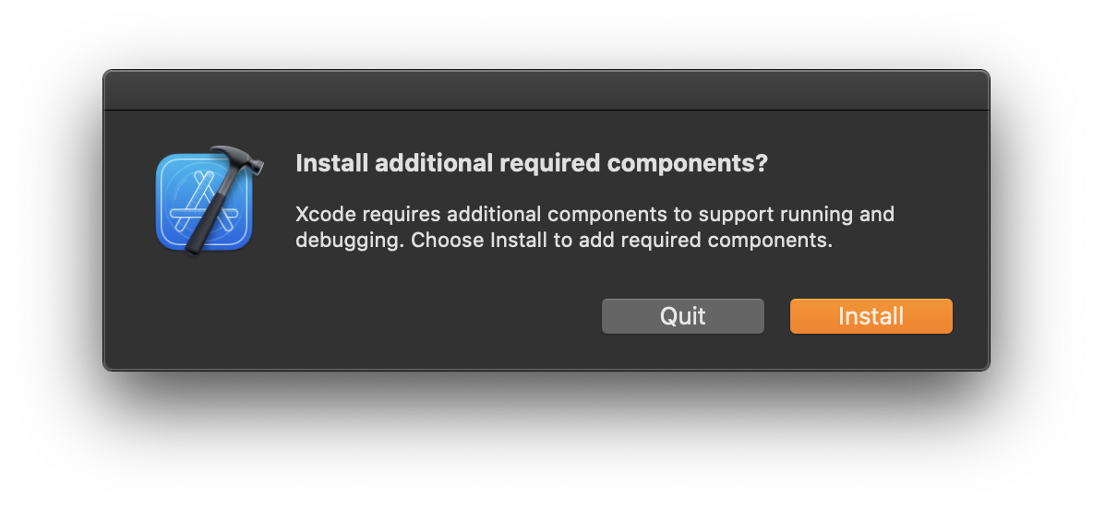Click the hammer handle tip on Xcode icon

194,247
